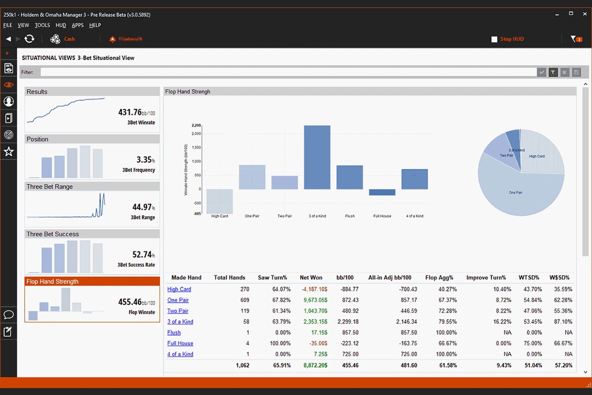Open the Situational Views eye icon in sidebar

click(x=8, y=85)
